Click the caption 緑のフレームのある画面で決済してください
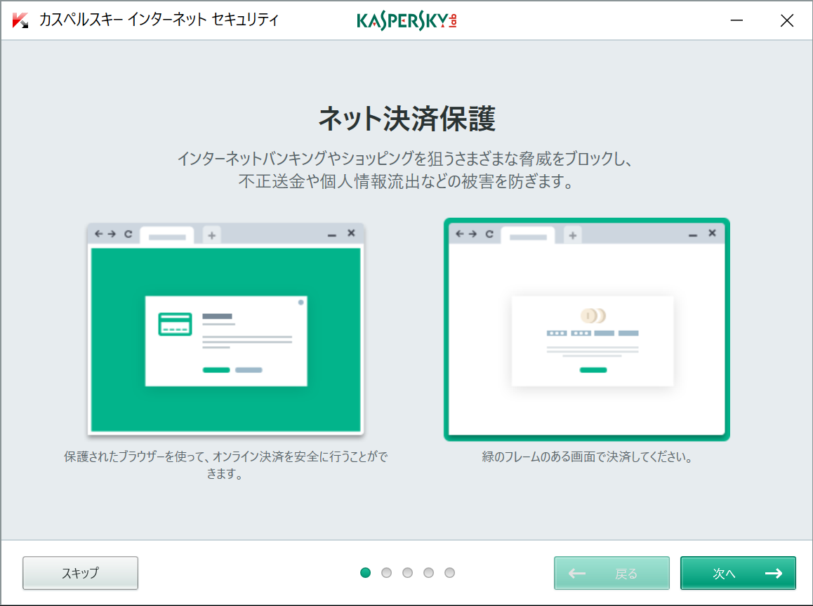This screenshot has width=813, height=606. pyautogui.click(x=587, y=456)
